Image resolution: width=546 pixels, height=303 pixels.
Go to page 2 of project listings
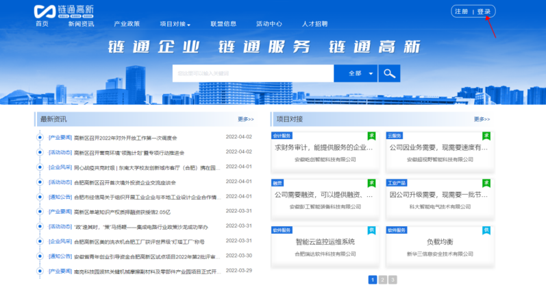pos(382,280)
